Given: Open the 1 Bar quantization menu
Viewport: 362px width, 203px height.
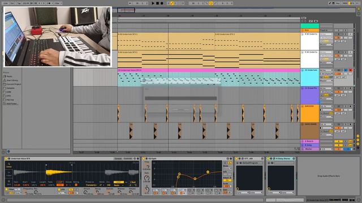Looking at the screenshot, I should coord(58,3).
